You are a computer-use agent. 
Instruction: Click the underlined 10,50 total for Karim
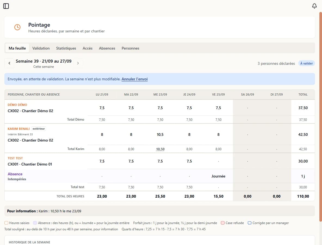pos(160,149)
